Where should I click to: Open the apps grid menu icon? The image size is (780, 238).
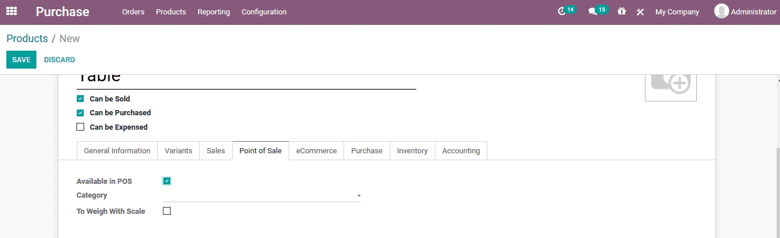point(12,12)
